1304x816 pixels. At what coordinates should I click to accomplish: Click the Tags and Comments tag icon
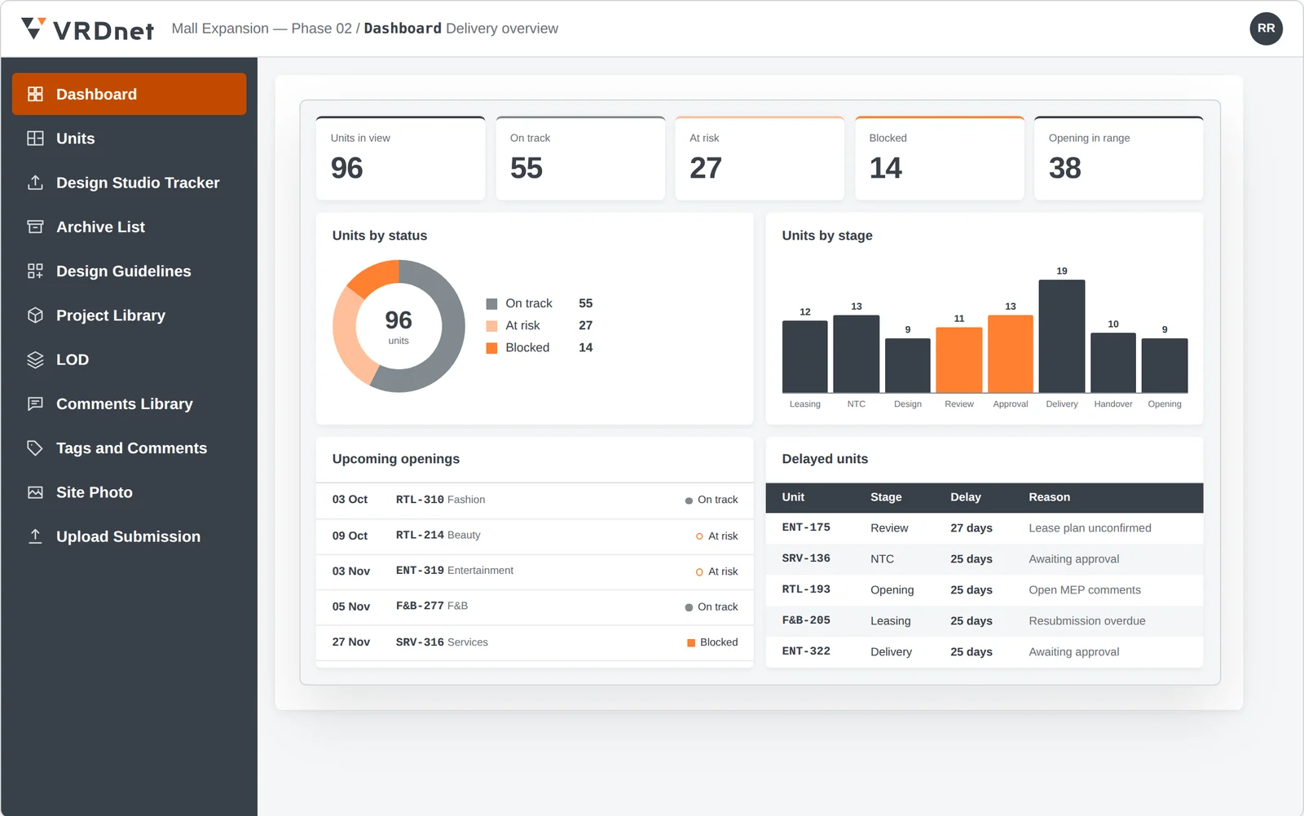coord(35,448)
